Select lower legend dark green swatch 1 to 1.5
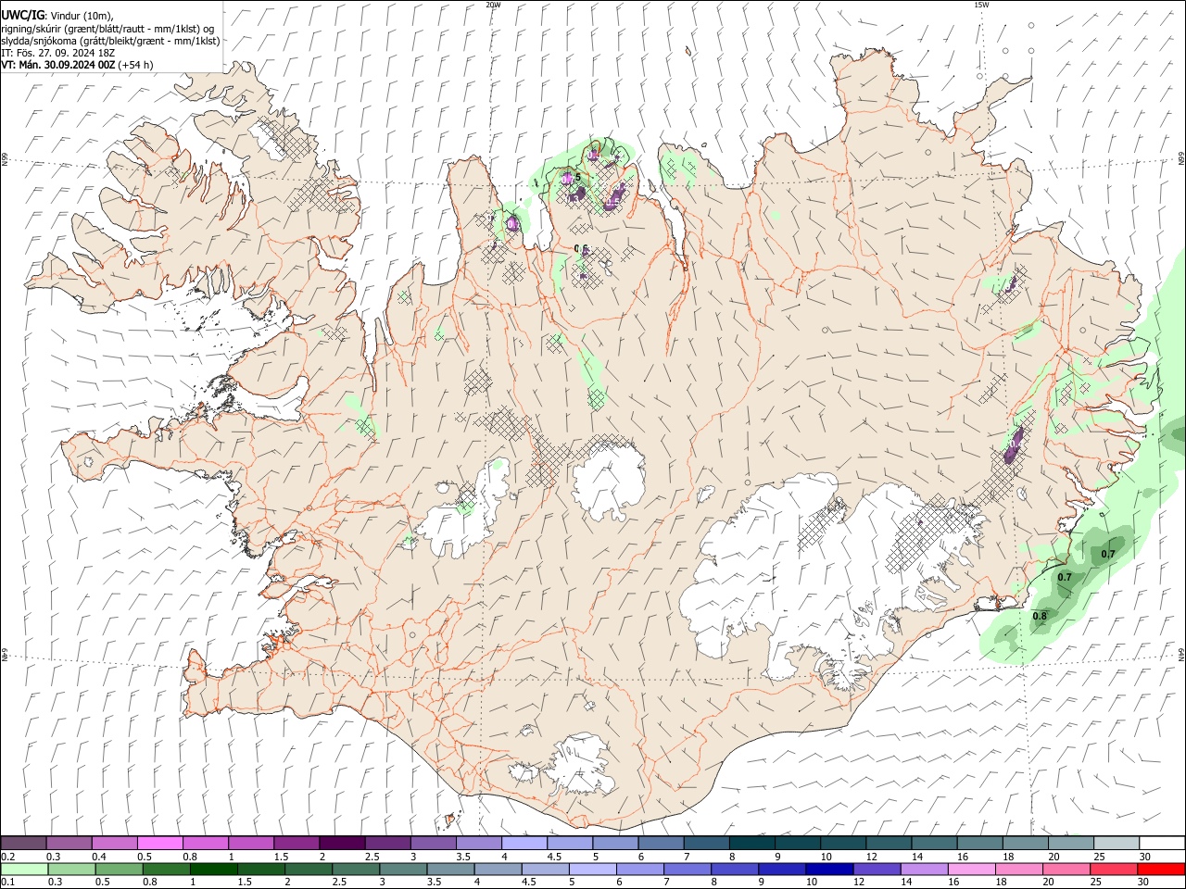The height and width of the screenshot is (889, 1186). point(213,869)
